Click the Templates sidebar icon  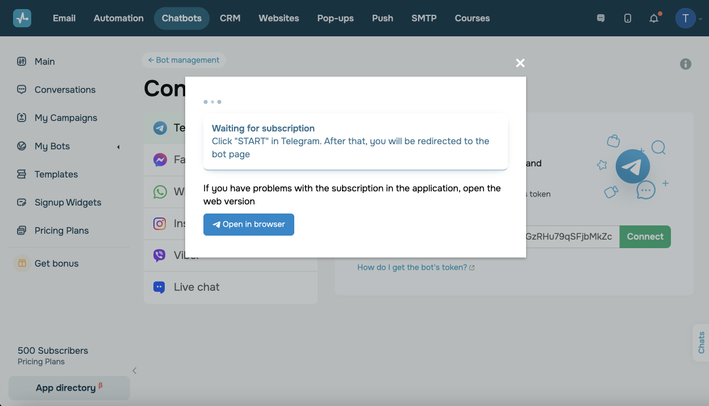pos(22,174)
